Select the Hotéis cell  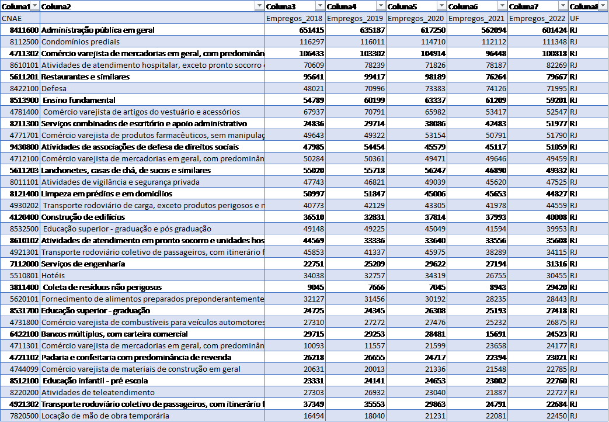point(152,276)
